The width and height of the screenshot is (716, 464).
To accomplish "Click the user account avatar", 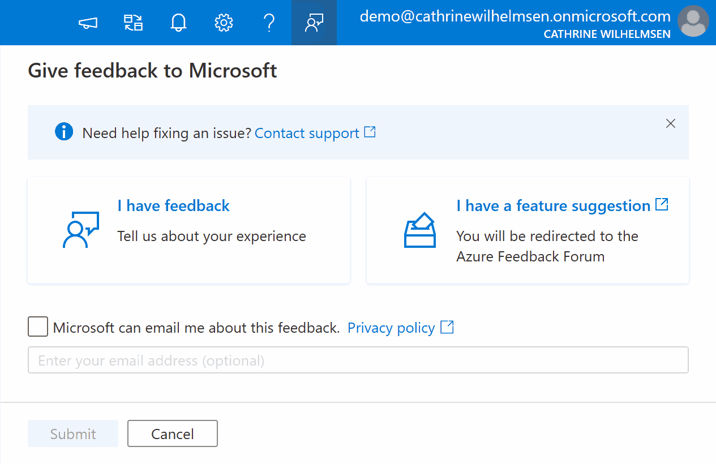I will pyautogui.click(x=693, y=23).
